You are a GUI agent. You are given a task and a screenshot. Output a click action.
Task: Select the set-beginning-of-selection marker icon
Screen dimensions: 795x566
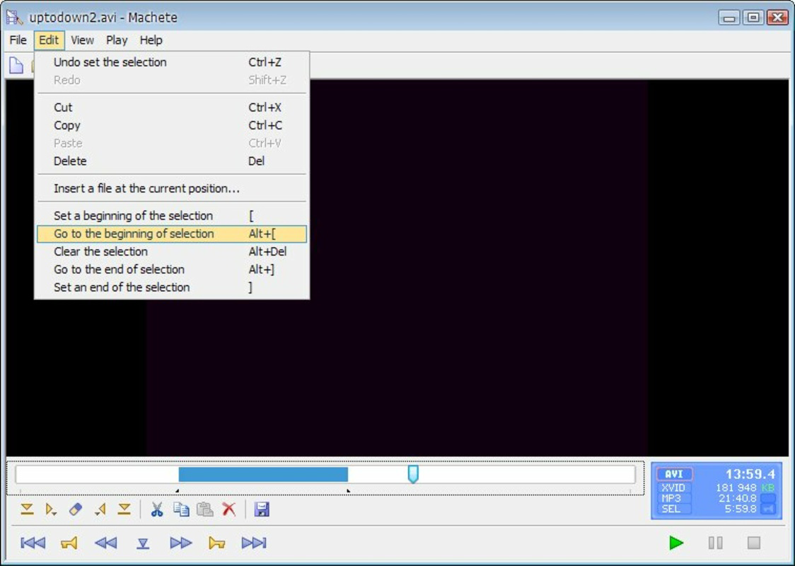click(x=26, y=509)
